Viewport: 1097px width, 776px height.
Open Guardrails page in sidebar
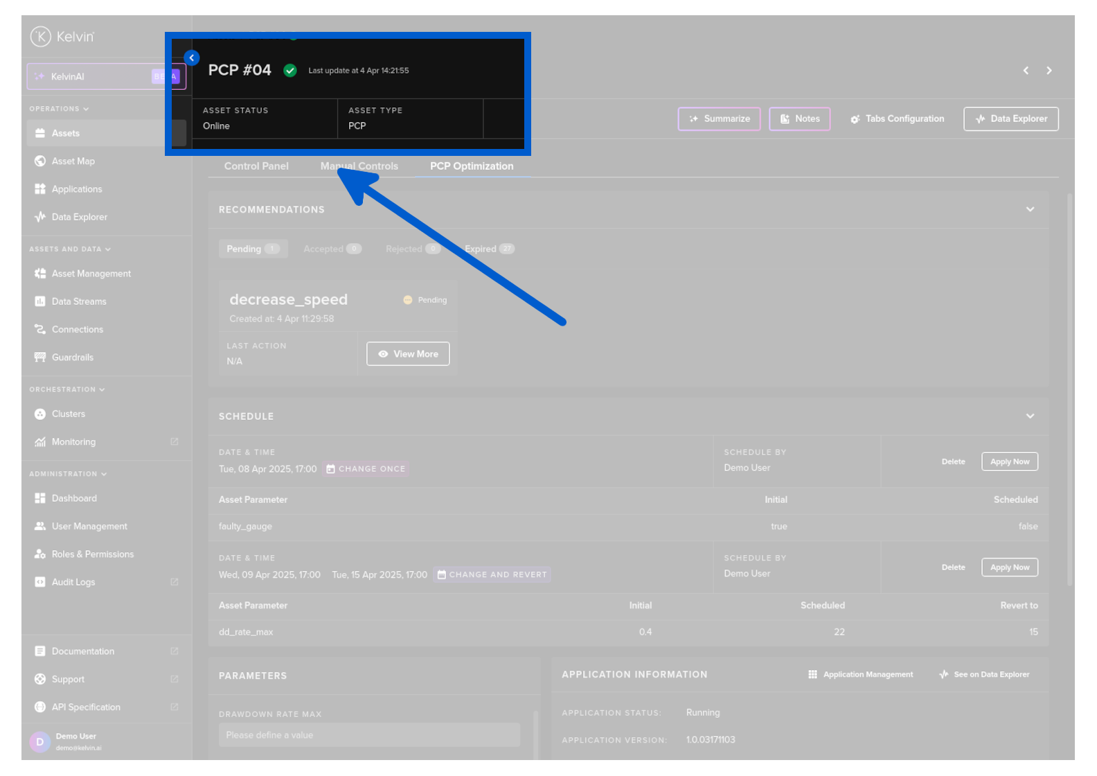[x=72, y=358]
